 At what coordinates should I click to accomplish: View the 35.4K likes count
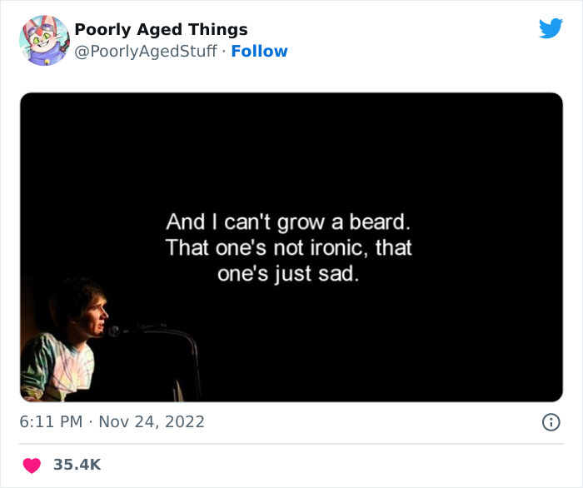tap(77, 465)
